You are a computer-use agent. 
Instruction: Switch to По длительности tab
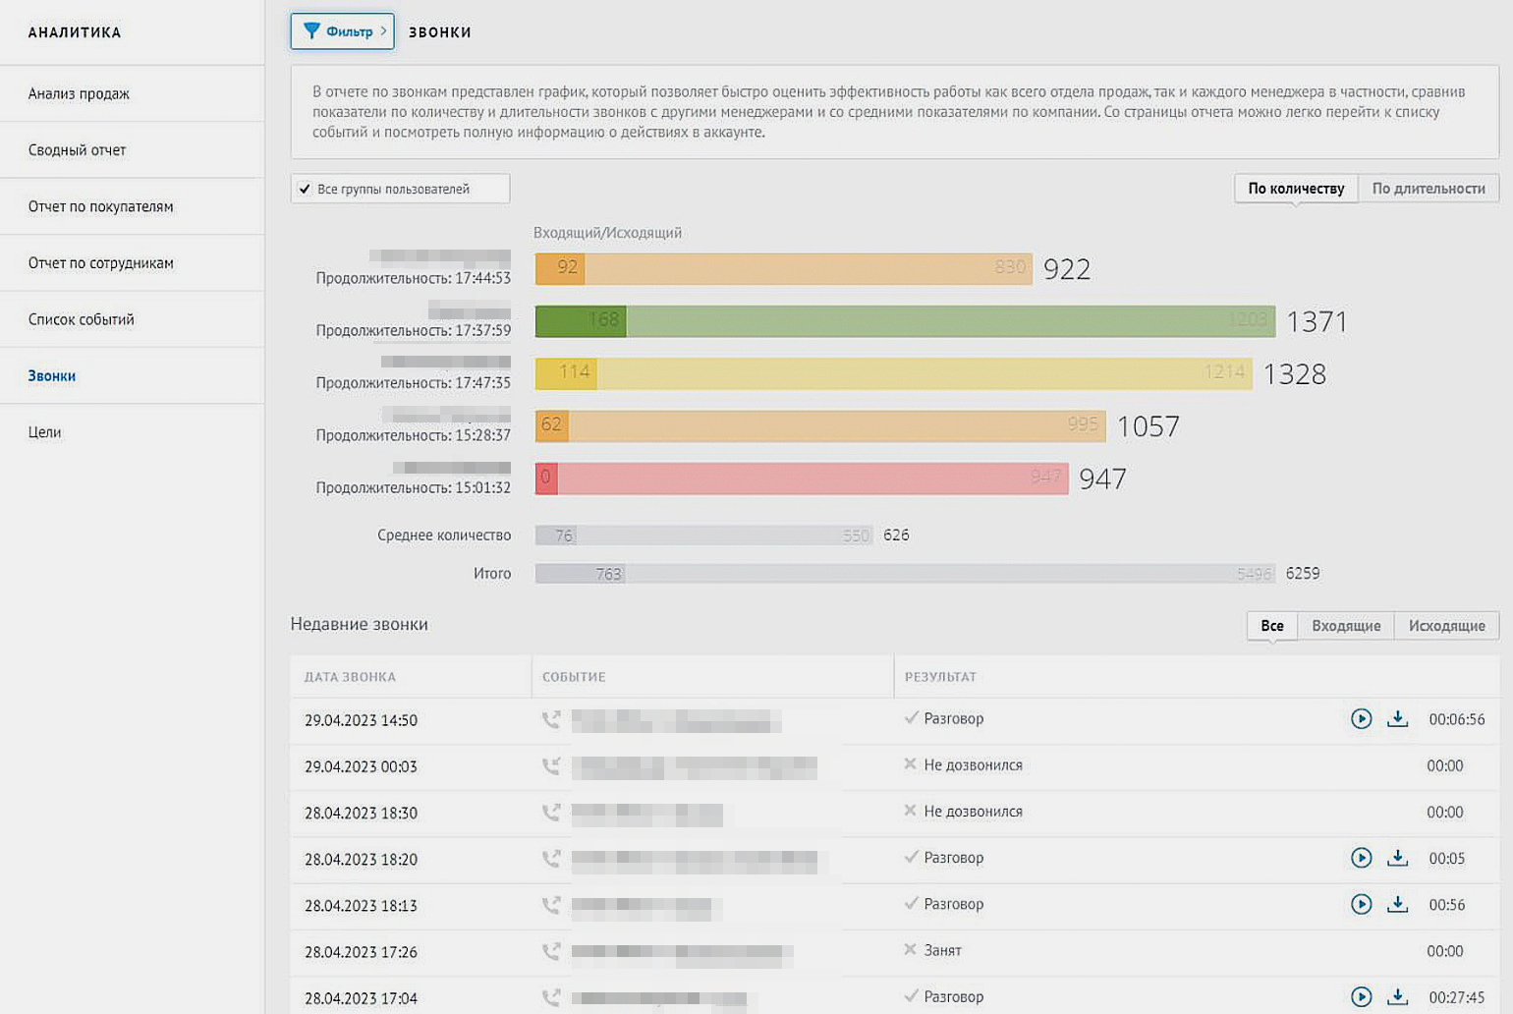pyautogui.click(x=1429, y=189)
